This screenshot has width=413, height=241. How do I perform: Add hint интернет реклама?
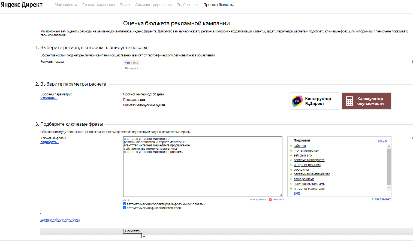[x=307, y=165]
